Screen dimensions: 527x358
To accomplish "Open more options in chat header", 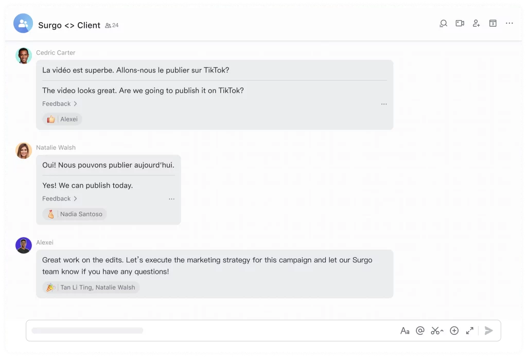I will pyautogui.click(x=510, y=23).
